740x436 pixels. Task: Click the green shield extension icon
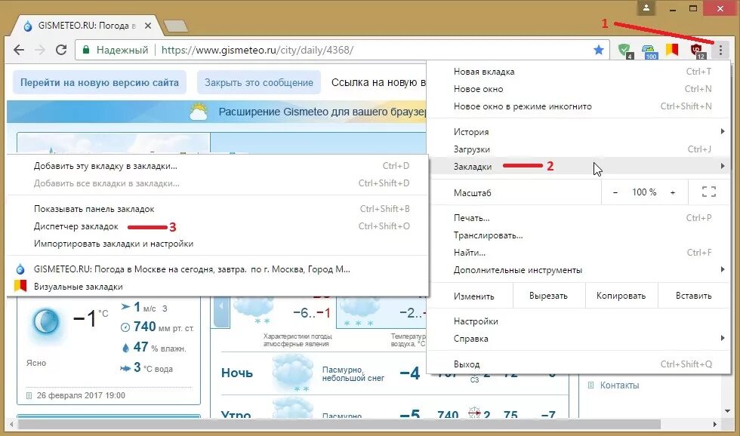click(x=625, y=51)
